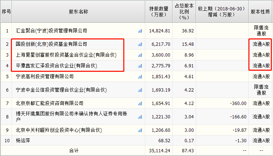The image size is (273, 156).
Task: Select 宁波中金公信投资管理合伙企业(有限合伙)
Action: (x=61, y=90)
